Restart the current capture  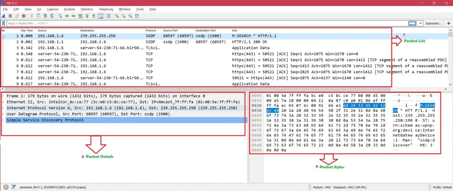click(x=17, y=16)
